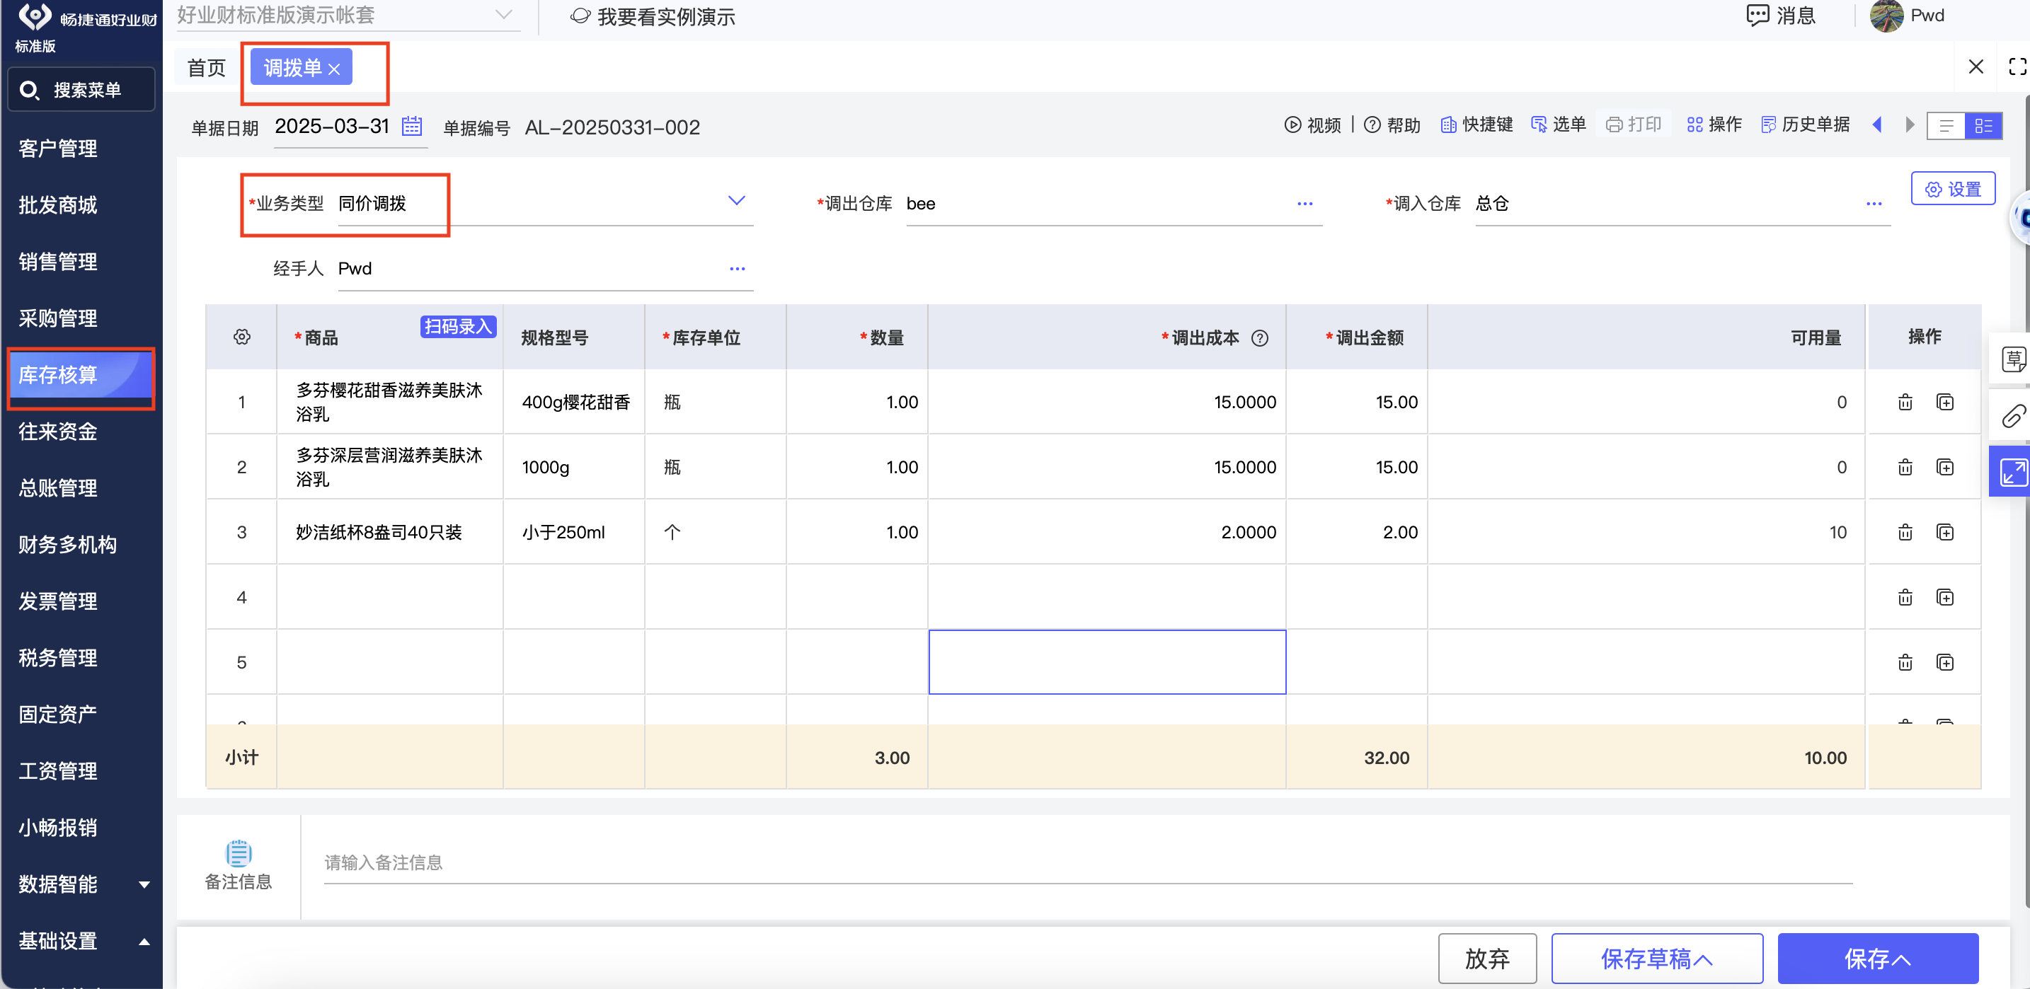Switch to the 首页 tab
The image size is (2030, 989).
tap(207, 68)
